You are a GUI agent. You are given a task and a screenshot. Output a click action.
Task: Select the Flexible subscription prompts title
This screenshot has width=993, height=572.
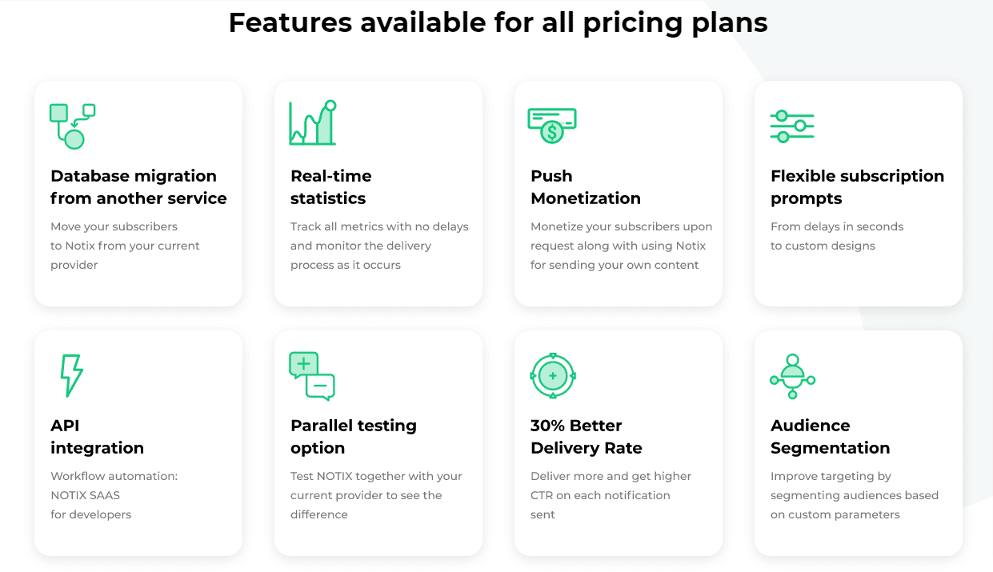point(857,187)
